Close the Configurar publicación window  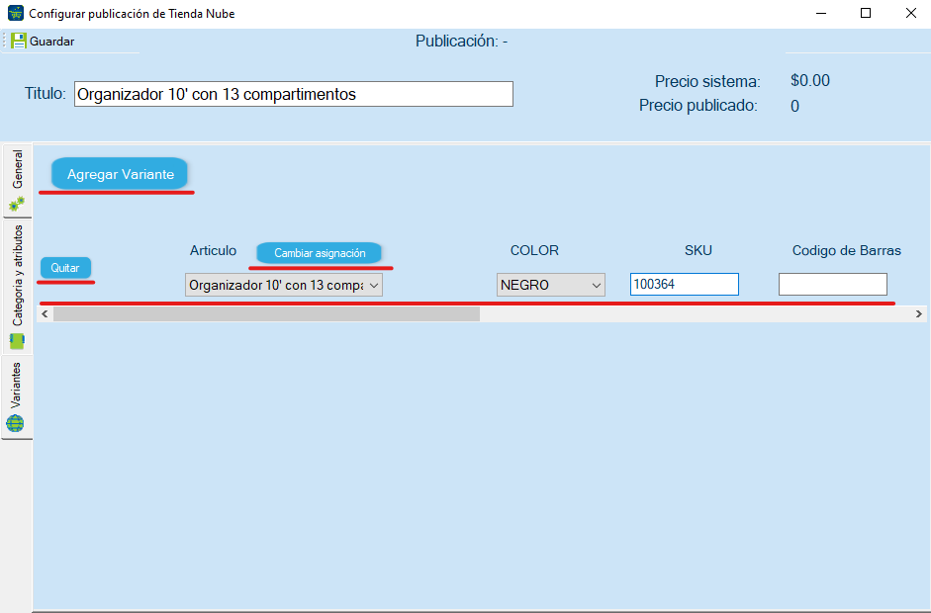tap(910, 13)
